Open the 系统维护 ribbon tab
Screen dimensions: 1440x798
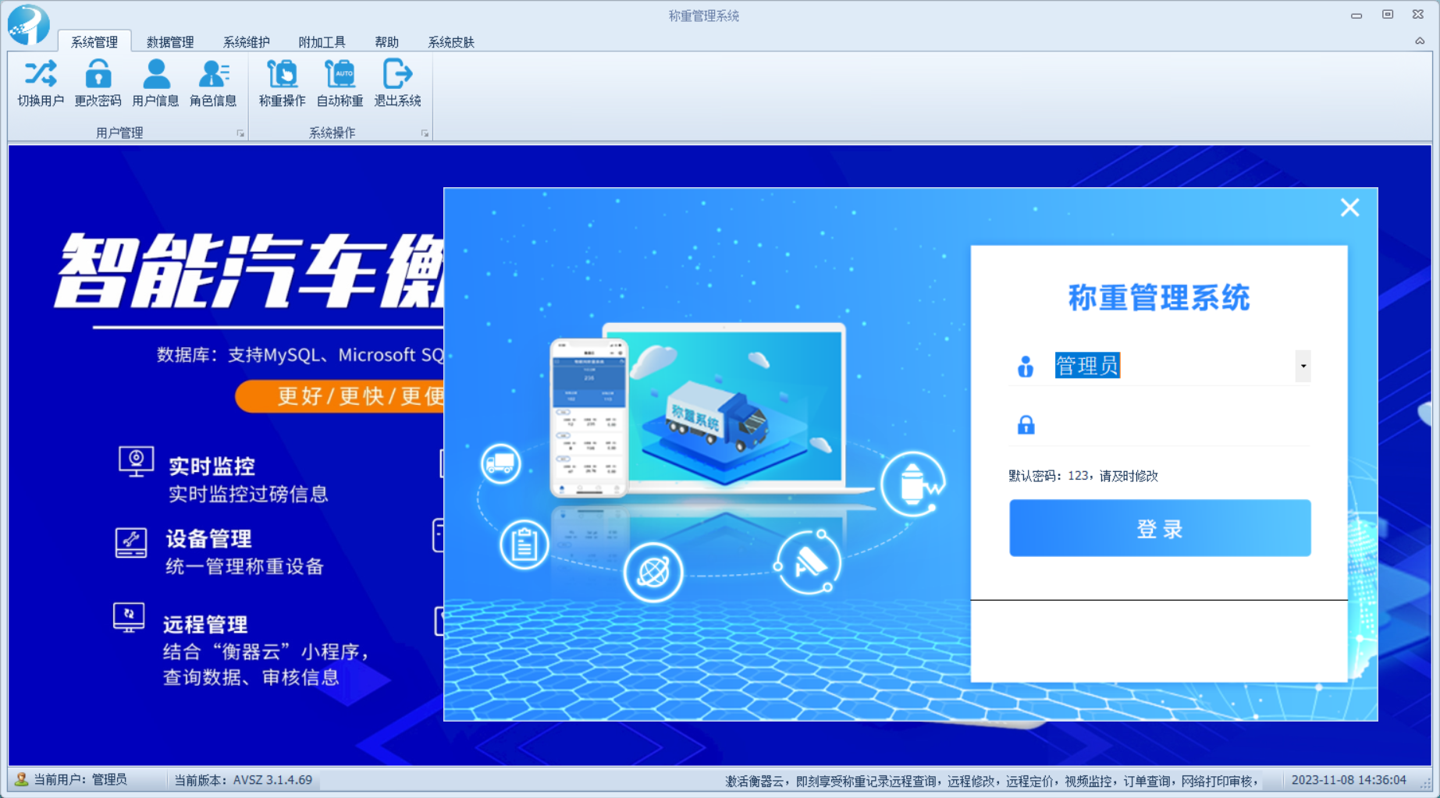coord(247,42)
